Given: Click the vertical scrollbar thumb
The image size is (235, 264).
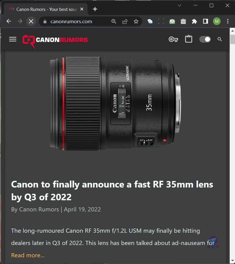Looking at the screenshot, I should [x=232, y=39].
